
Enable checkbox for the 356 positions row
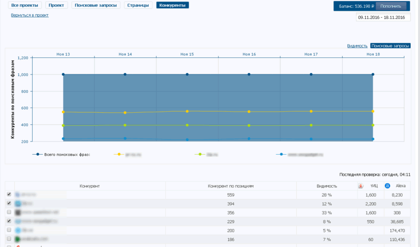point(9,212)
